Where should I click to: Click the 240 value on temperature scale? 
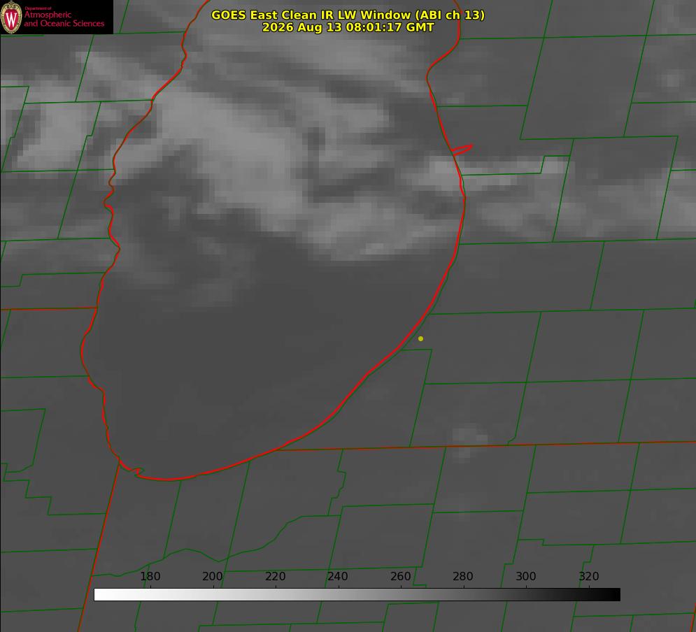pos(338,576)
